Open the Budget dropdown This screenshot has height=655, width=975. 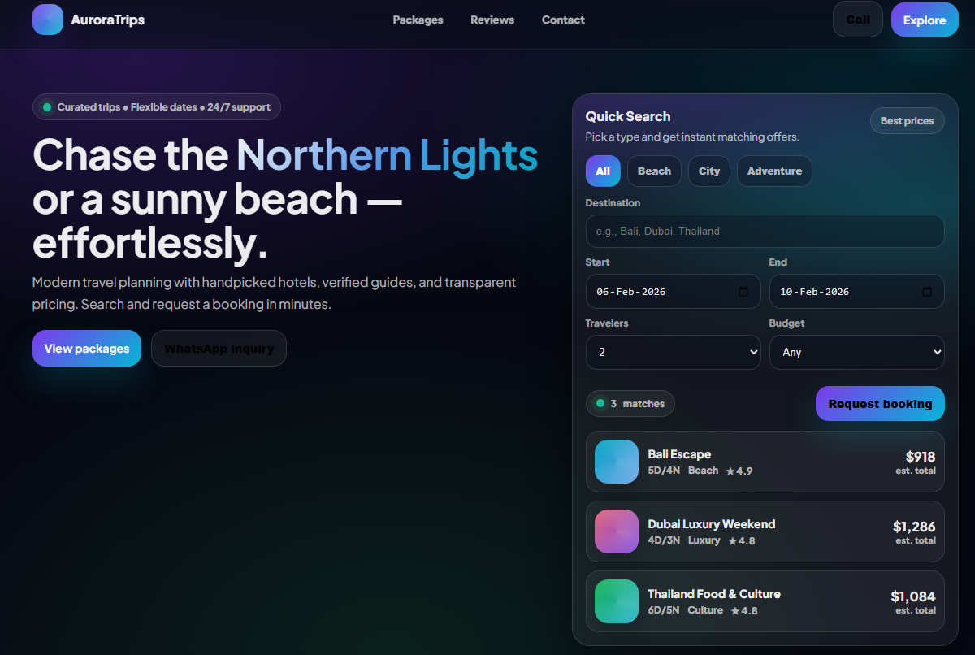(856, 352)
